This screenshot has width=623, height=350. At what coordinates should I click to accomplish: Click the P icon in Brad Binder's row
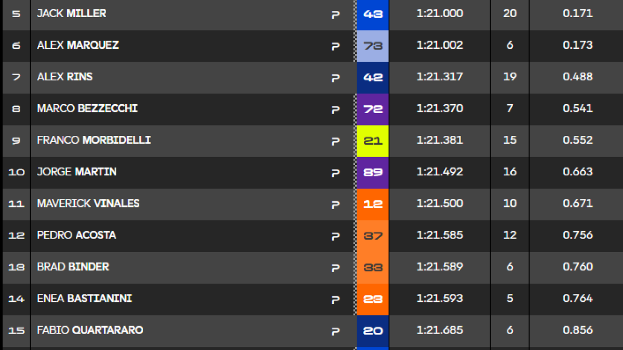point(335,268)
